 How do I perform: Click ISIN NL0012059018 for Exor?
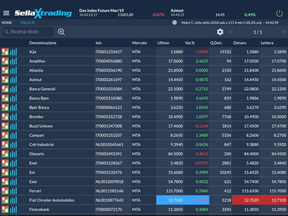[x=109, y=182]
